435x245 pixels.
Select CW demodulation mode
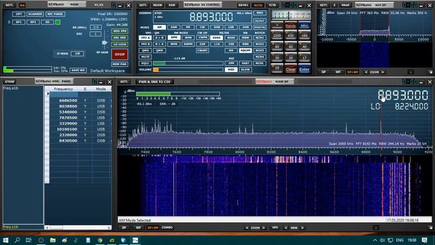tap(203, 27)
